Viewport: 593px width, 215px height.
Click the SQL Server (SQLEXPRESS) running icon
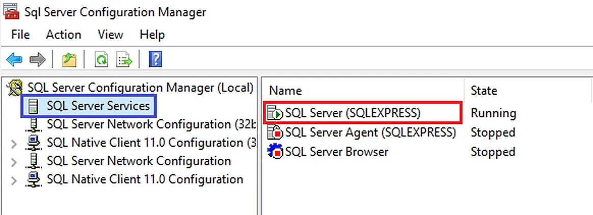275,113
